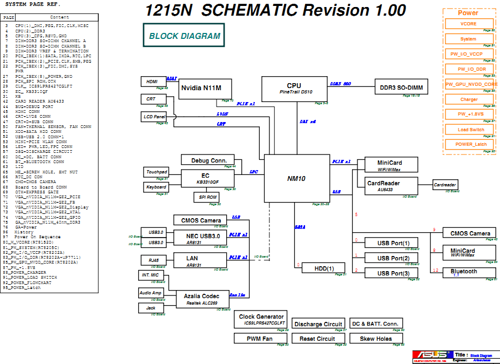This screenshot has width=500, height=364.
Task: Select the PW_GPU_NVDD_CORE power block
Action: pyautogui.click(x=469, y=85)
